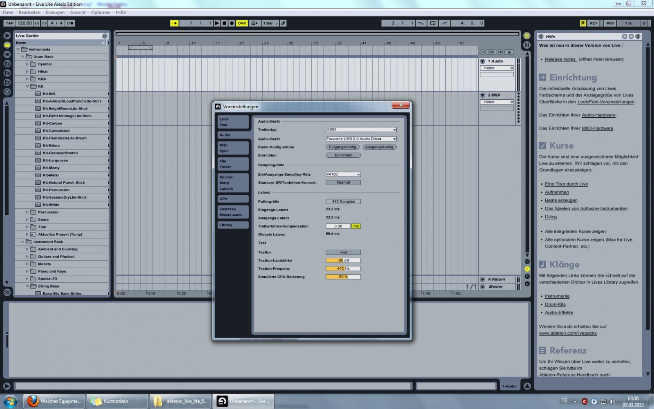The height and width of the screenshot is (409, 654).
Task: Open the 44100 sampling rate dropdown
Action: tap(343, 174)
